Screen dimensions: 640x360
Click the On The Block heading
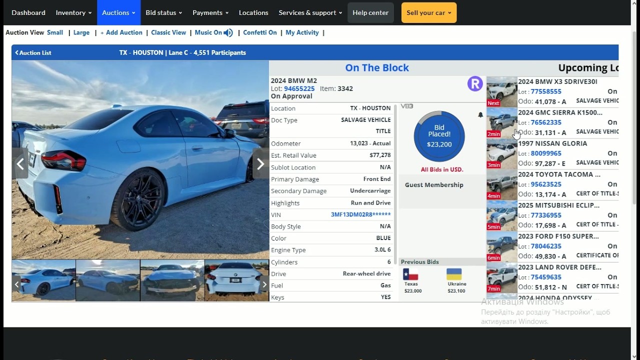coord(377,68)
